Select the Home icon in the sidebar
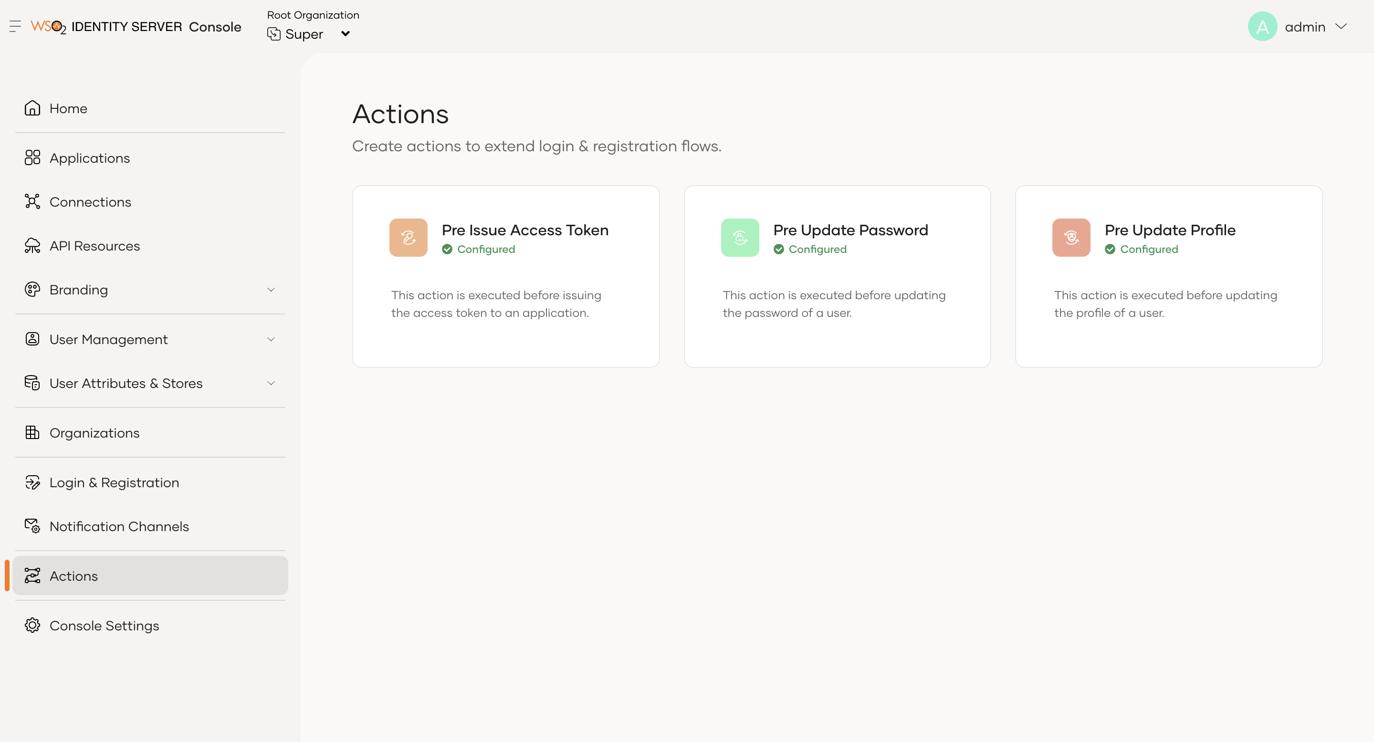 [32, 108]
